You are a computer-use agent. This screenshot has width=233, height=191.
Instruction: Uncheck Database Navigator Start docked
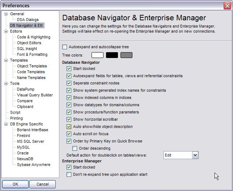click(x=69, y=68)
